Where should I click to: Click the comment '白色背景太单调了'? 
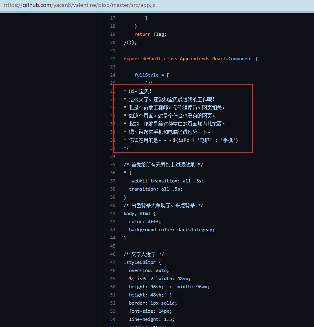pyautogui.click(x=163, y=205)
